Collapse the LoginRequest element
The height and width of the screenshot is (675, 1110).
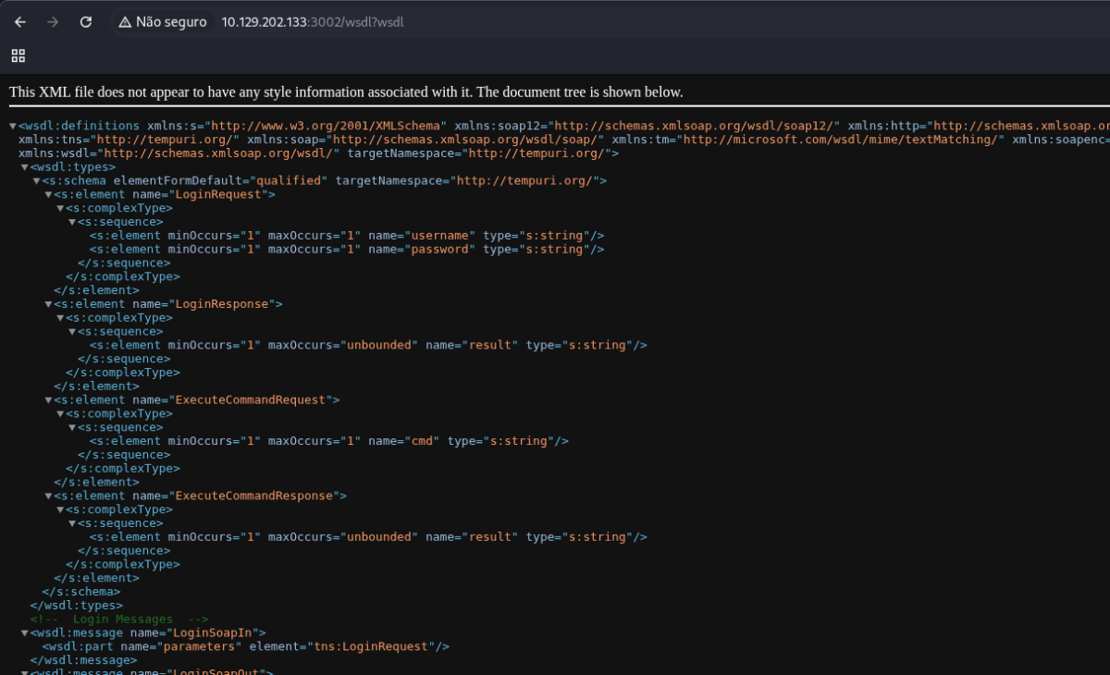pos(48,195)
